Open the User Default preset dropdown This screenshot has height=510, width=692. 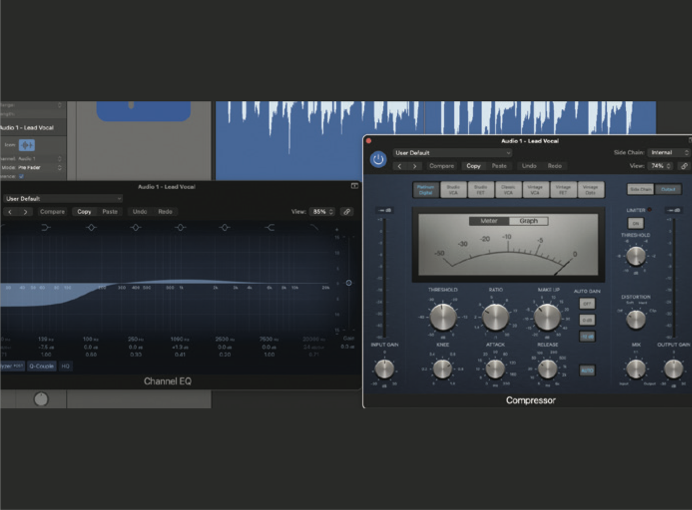point(452,153)
